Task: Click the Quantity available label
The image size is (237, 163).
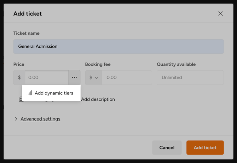Action: pyautogui.click(x=176, y=64)
